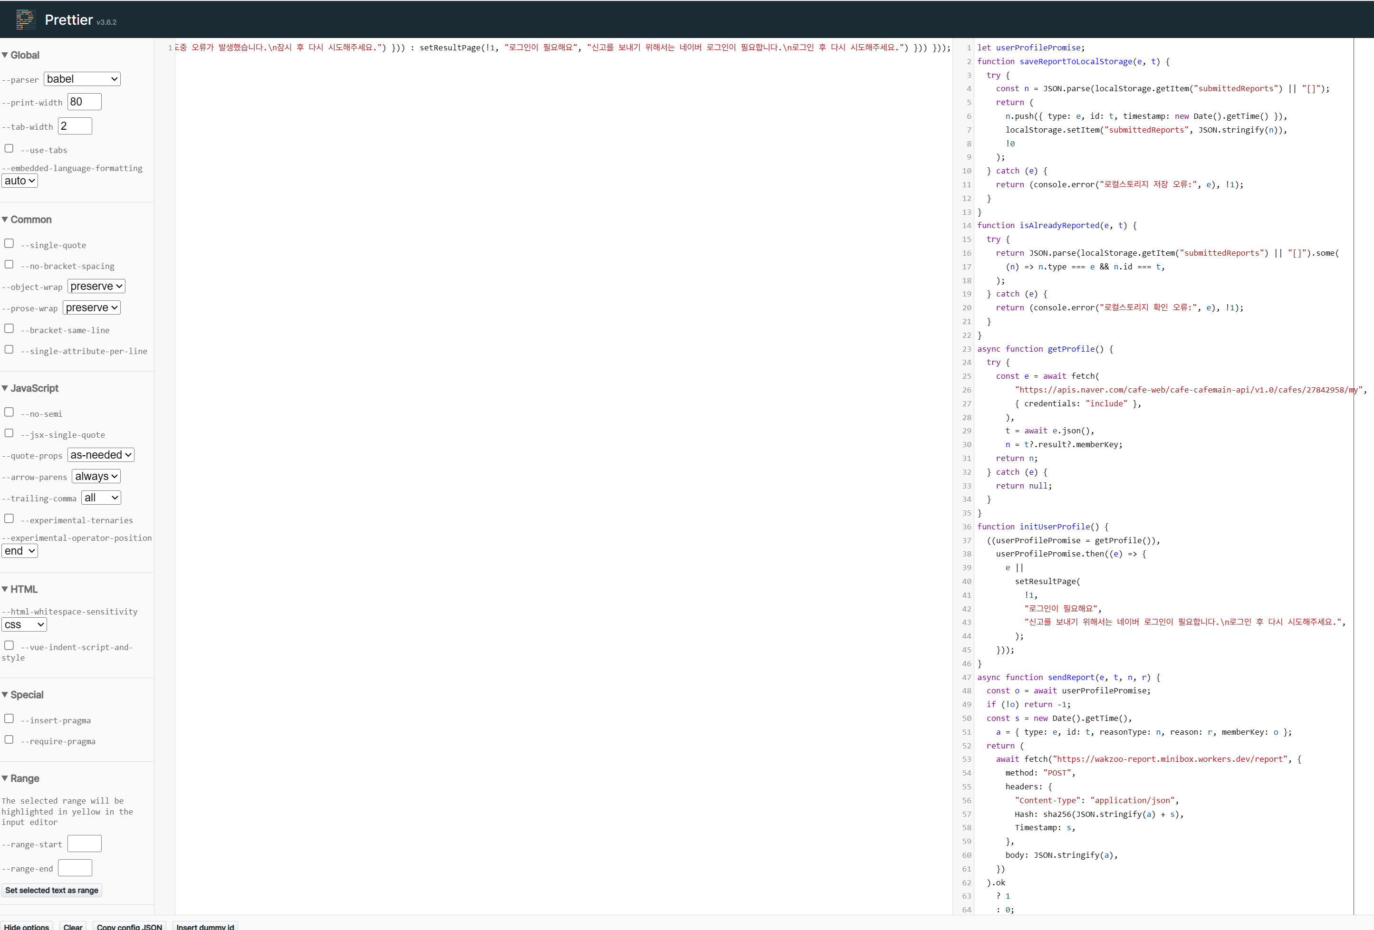Enable the --single-quote checkbox

9,244
